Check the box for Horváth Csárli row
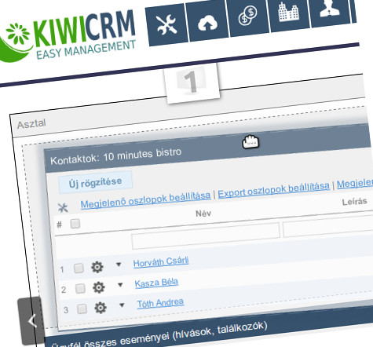Image resolution: width=373 pixels, height=347 pixels. 79,268
